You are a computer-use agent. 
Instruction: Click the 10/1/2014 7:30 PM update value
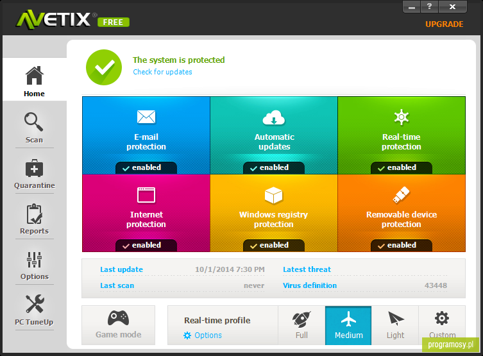point(230,269)
